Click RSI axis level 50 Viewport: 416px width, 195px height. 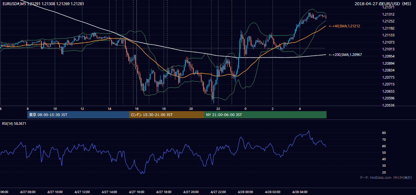(x=384, y=152)
